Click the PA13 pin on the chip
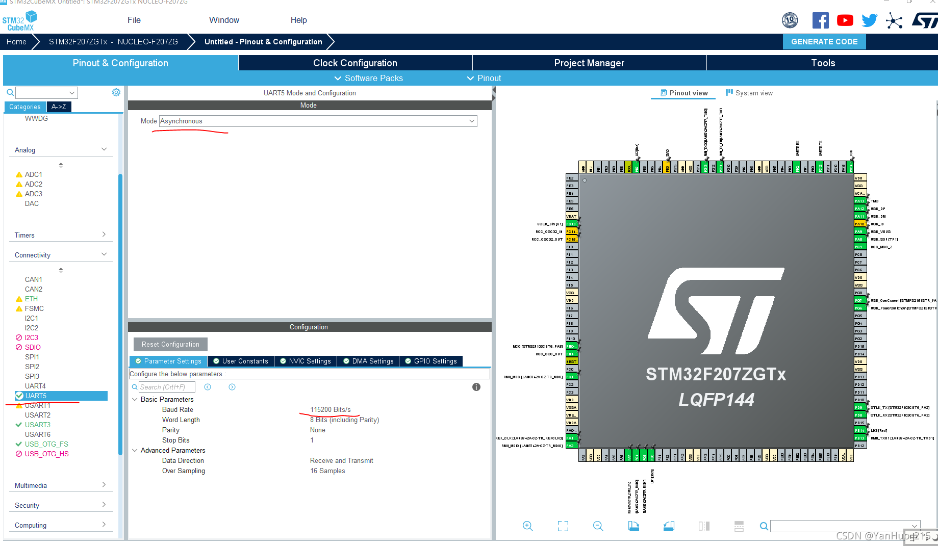The image size is (938, 546). 860,201
